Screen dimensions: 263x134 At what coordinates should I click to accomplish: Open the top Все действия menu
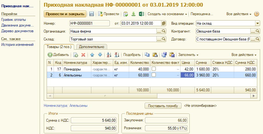pyautogui.click(x=239, y=14)
